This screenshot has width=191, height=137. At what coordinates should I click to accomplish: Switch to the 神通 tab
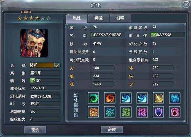click(99, 18)
